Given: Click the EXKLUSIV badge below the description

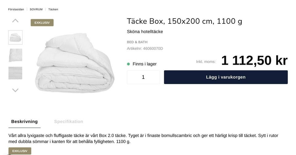Looking at the screenshot, I should (x=20, y=151).
